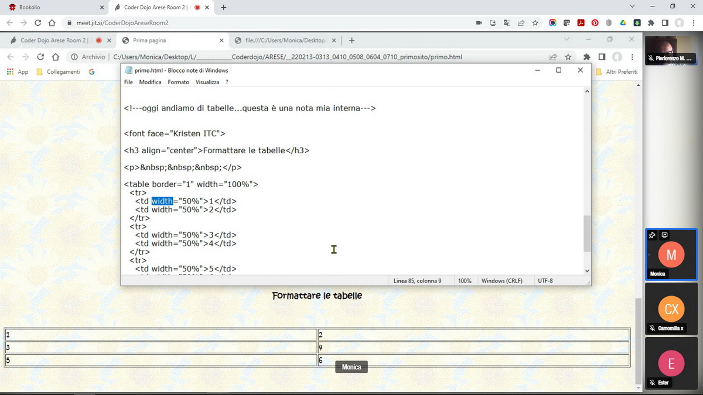Click Notepad's vertical scrollbar up arrow
This screenshot has width=703, height=395.
pos(587,91)
